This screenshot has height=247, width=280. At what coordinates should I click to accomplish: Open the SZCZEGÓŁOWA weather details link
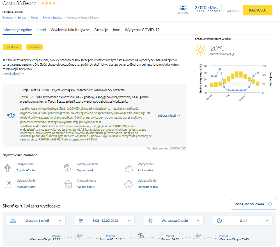point(222,54)
